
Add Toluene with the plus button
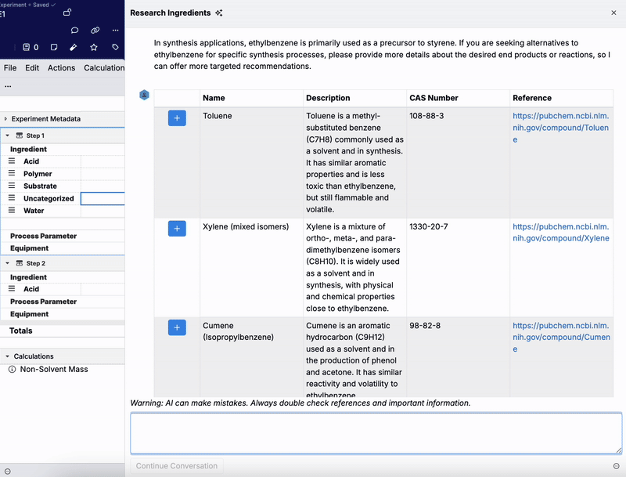[177, 117]
